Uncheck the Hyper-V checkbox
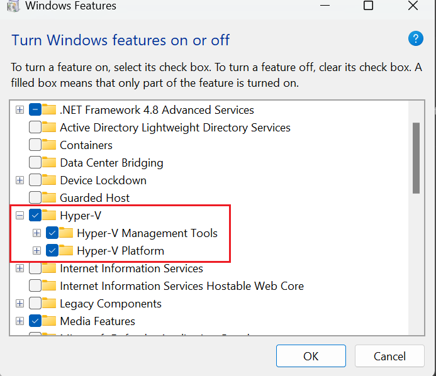 (35, 216)
